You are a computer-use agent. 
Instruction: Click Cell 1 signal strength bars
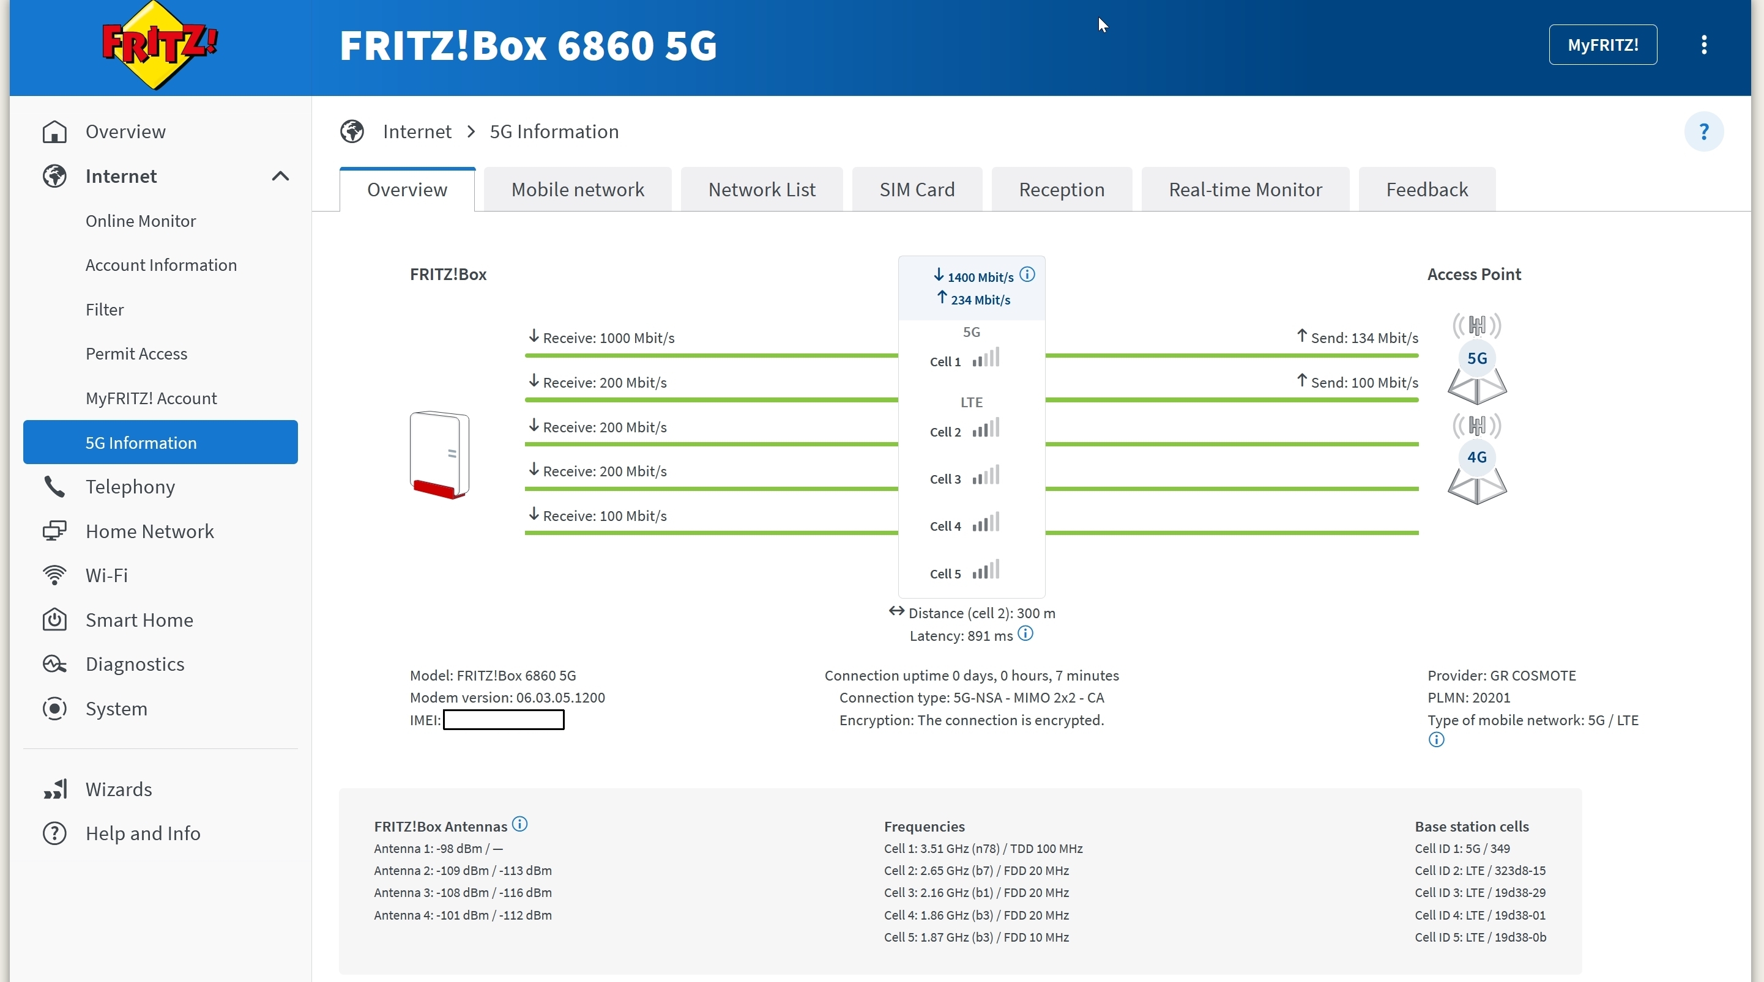click(986, 357)
